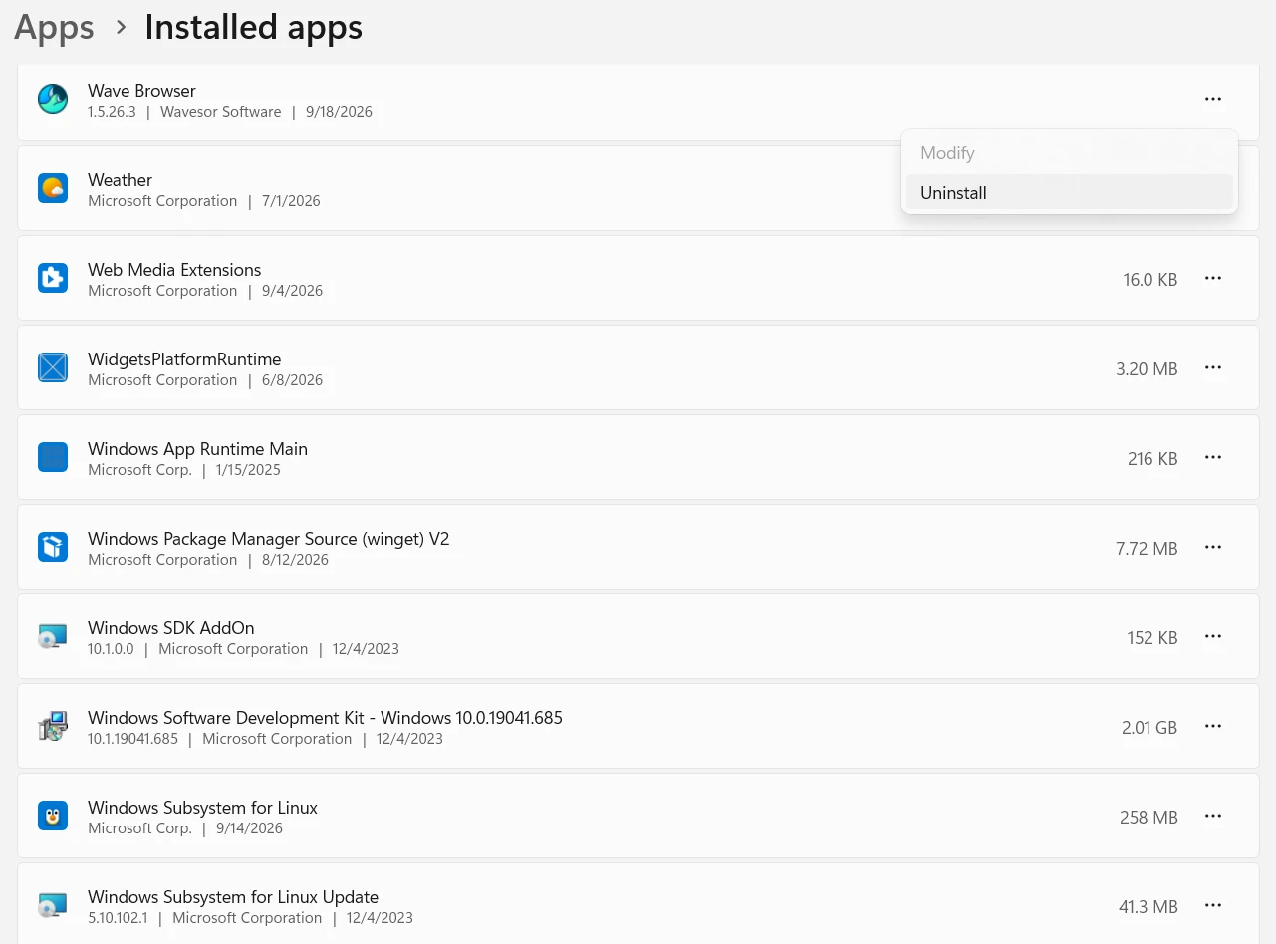
Task: Open more options for Windows SDK AddOn
Action: (1212, 636)
